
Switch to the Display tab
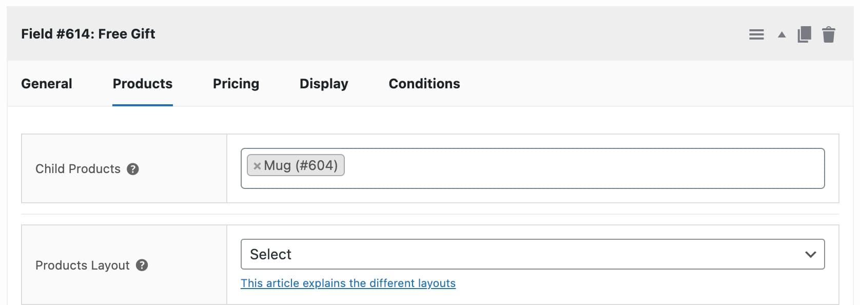(x=323, y=83)
